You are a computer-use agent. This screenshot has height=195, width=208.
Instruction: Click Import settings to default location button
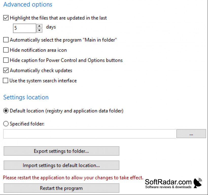tap(61, 165)
